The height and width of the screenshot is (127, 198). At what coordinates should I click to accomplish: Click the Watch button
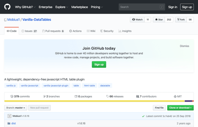click(x=137, y=20)
